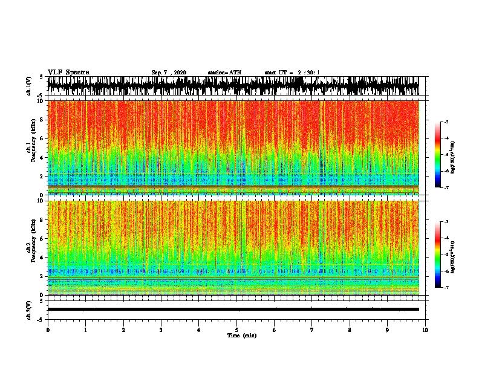The width and height of the screenshot is (479, 370).
Task: Click the time-axis tick label "6"
Action: [275, 329]
